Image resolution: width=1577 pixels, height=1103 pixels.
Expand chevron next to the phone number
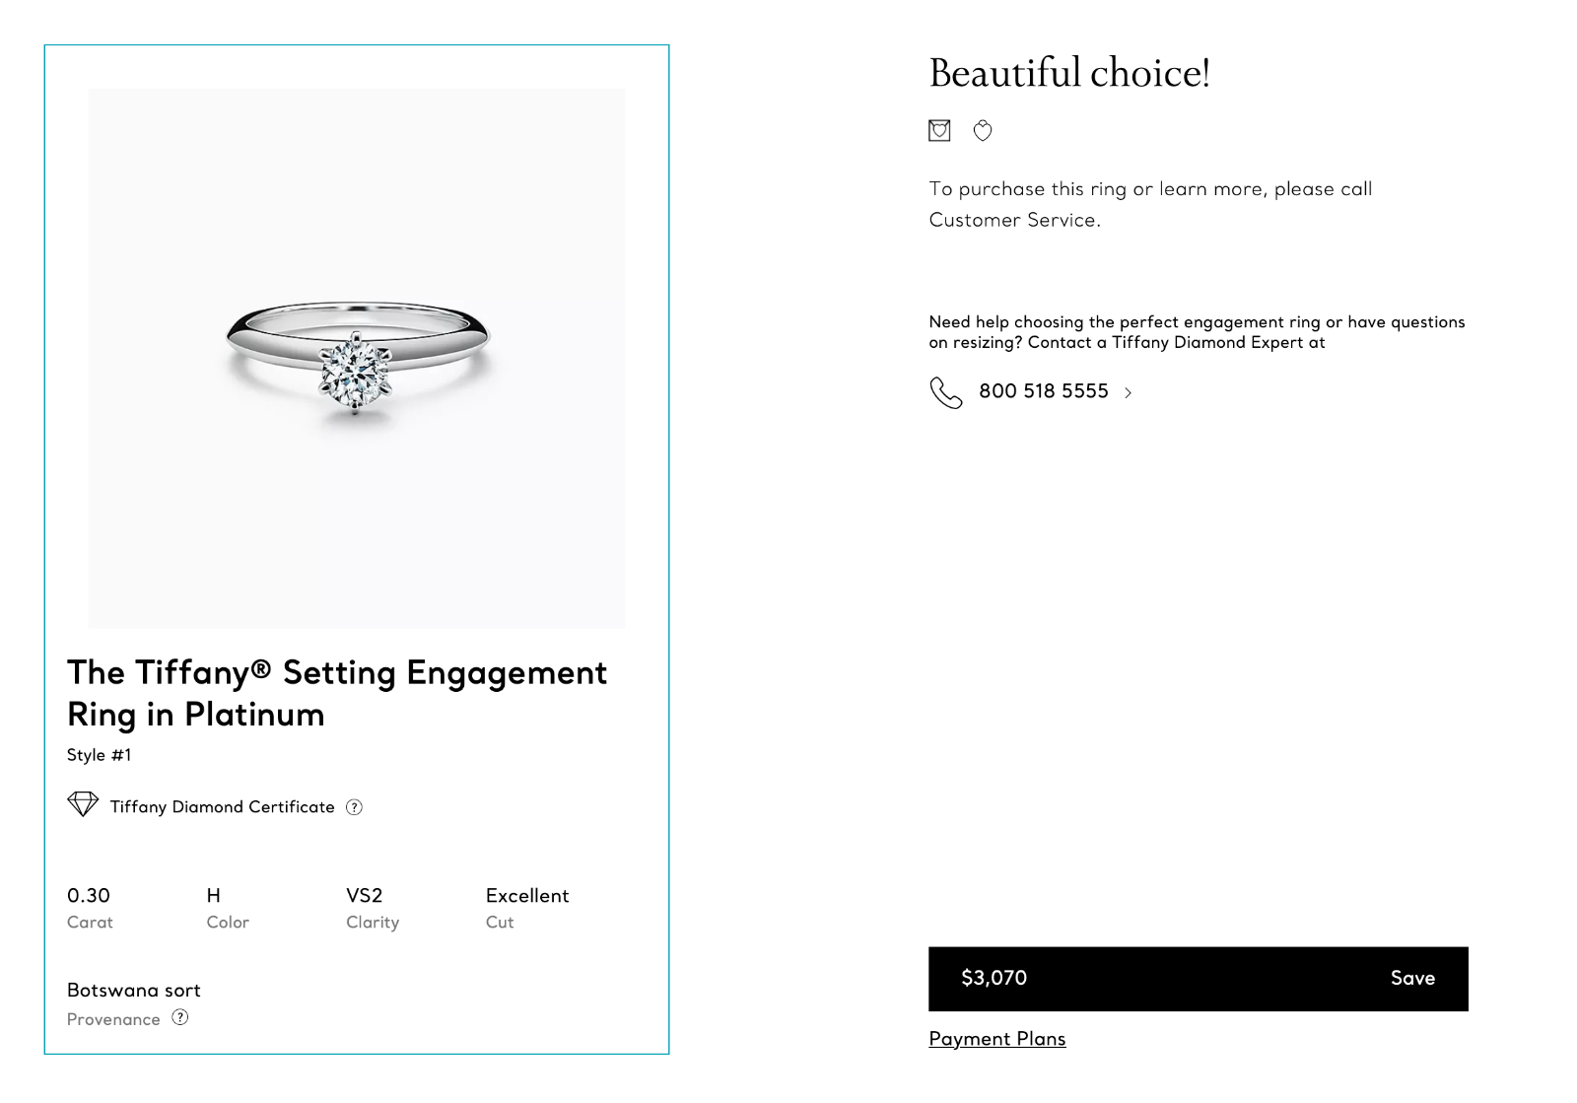1129,393
